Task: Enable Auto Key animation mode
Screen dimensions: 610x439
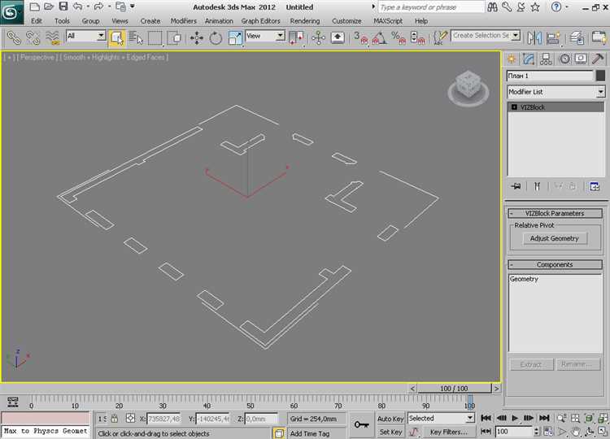Action: pyautogui.click(x=390, y=419)
